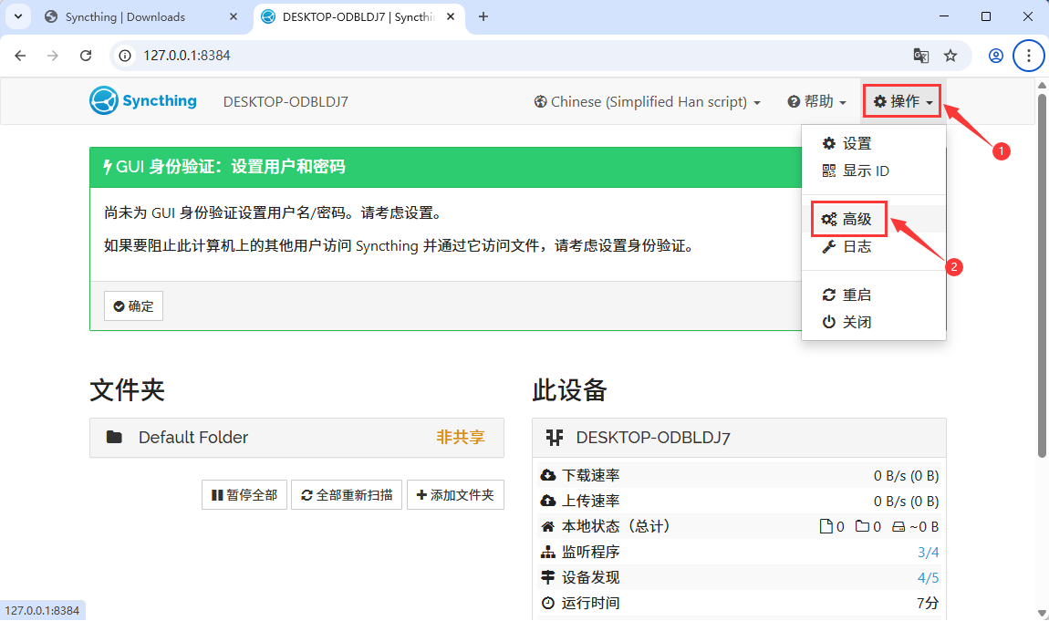The height and width of the screenshot is (621, 1049).
Task: Open the Chrome three-dot menu
Action: click(1029, 56)
